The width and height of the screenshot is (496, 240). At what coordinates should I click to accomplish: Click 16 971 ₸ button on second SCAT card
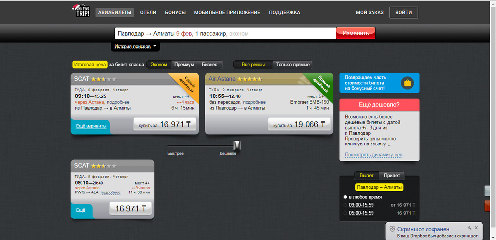click(x=130, y=209)
